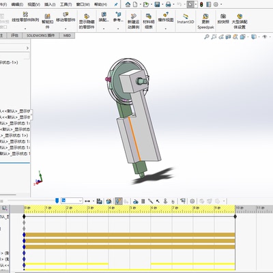Save the assembly with the floppy disk icon
Viewport: 273px width, 273px height.
tap(157, 4)
